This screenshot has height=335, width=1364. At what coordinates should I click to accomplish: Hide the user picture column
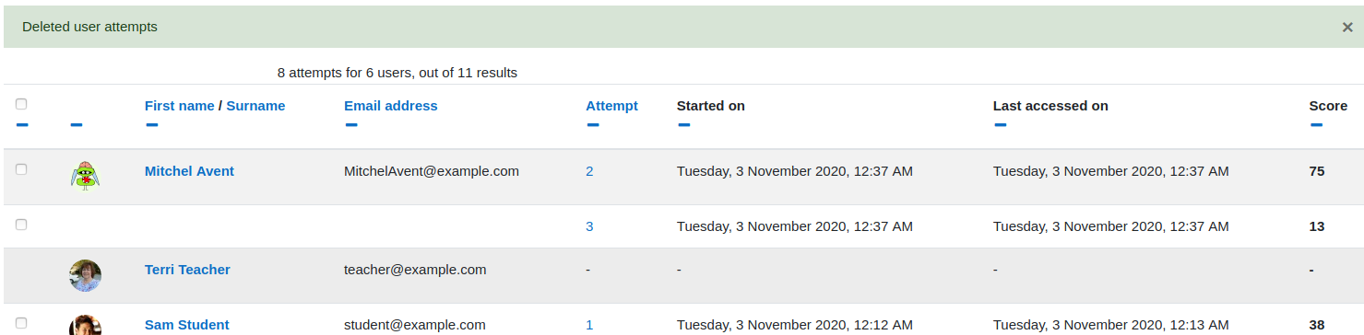[x=77, y=125]
